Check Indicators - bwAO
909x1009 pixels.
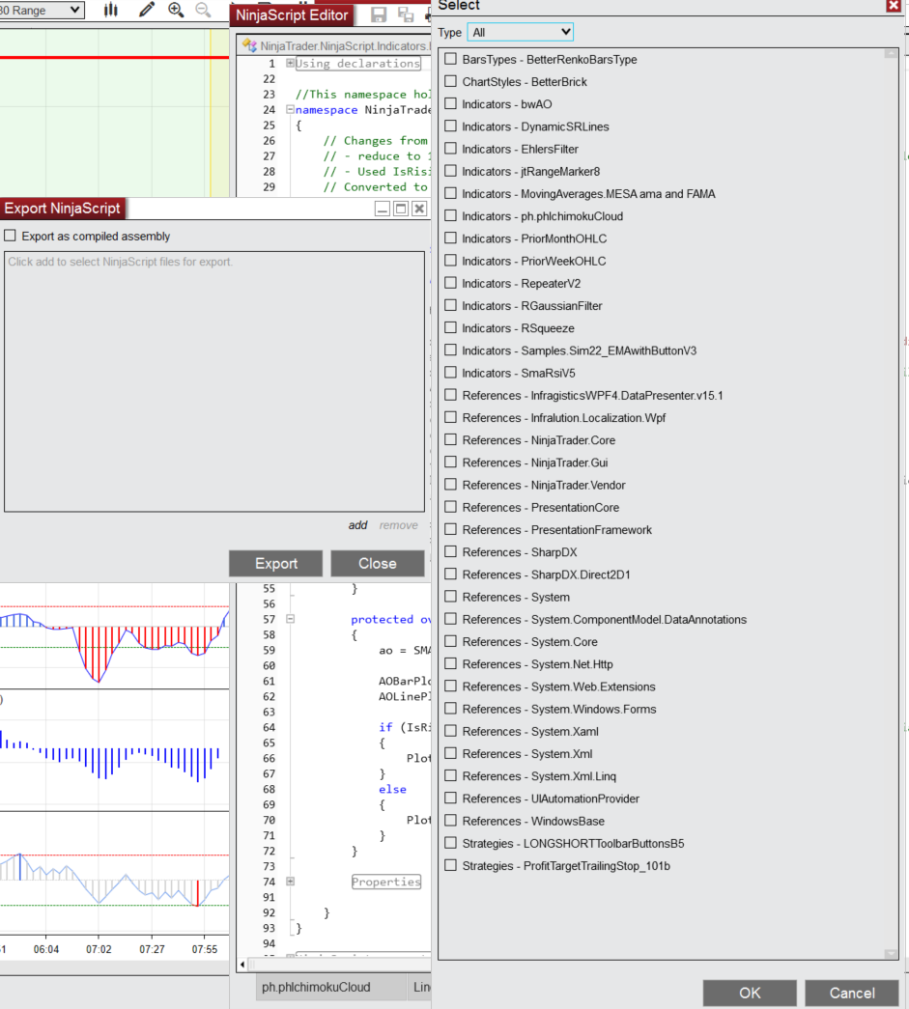click(x=451, y=103)
